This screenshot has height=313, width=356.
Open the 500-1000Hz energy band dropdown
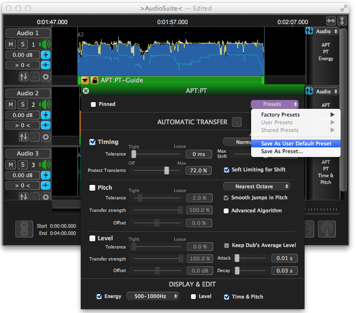153,296
